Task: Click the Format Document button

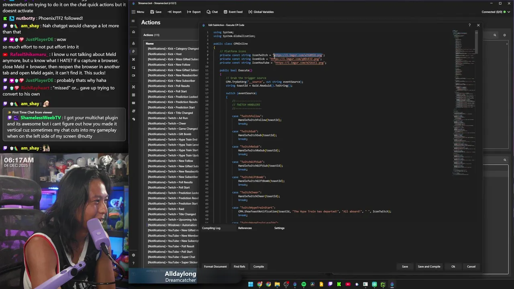Action: pos(215,267)
